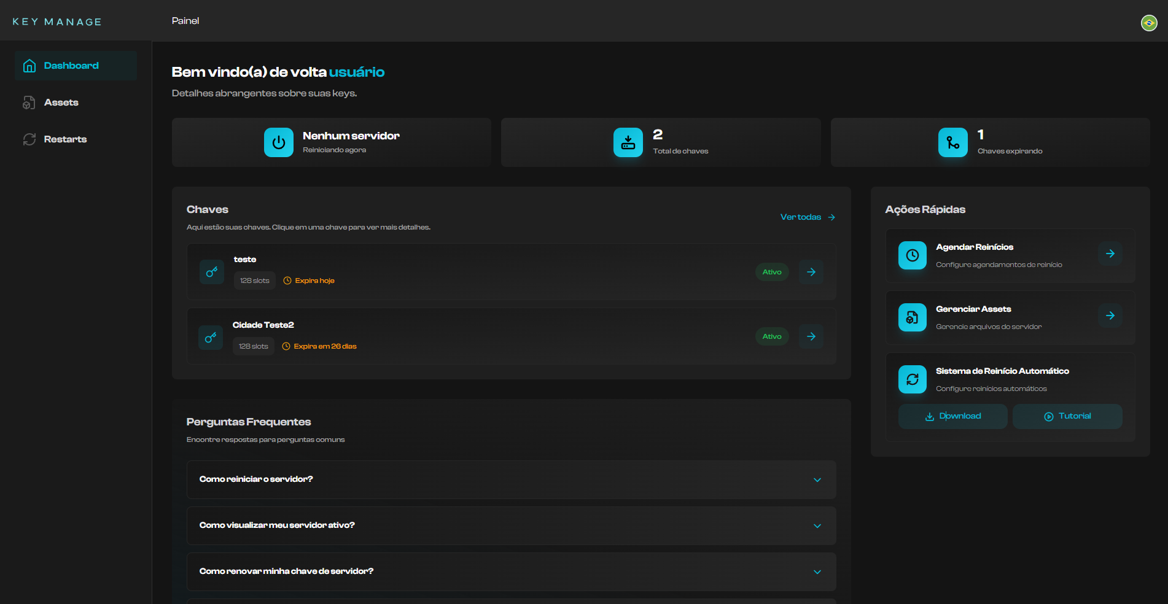Click 'Configure agendamentos de reinício' description
Viewport: 1168px width, 604px height.
tap(999, 265)
